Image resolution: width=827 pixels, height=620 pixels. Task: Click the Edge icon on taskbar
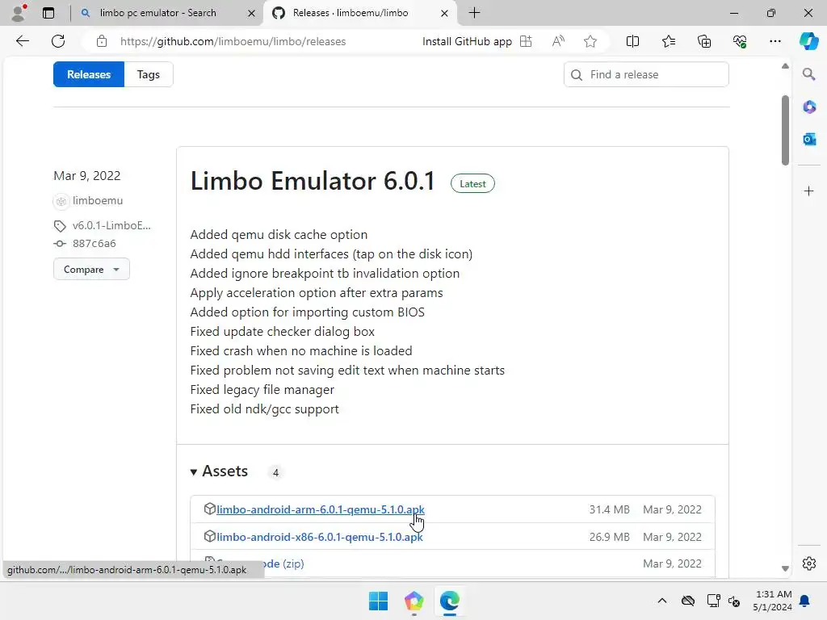tap(449, 601)
